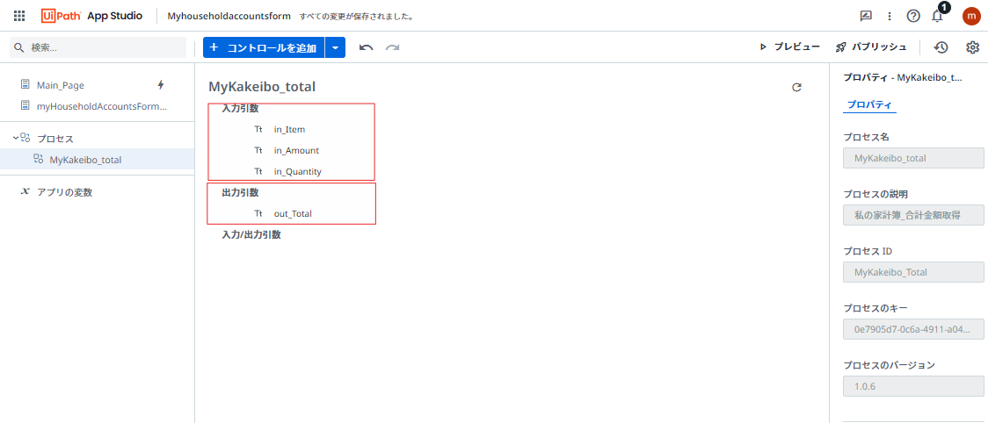Open the dropdown arrow next to コントロールを追加

point(335,47)
